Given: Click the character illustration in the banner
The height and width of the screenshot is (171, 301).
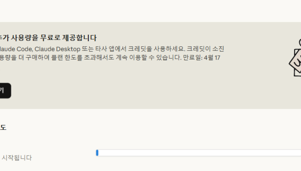Looking at the screenshot, I should 295,58.
